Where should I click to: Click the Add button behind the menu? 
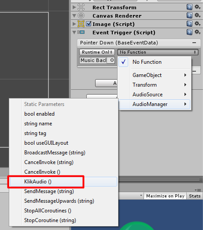[x=106, y=83]
